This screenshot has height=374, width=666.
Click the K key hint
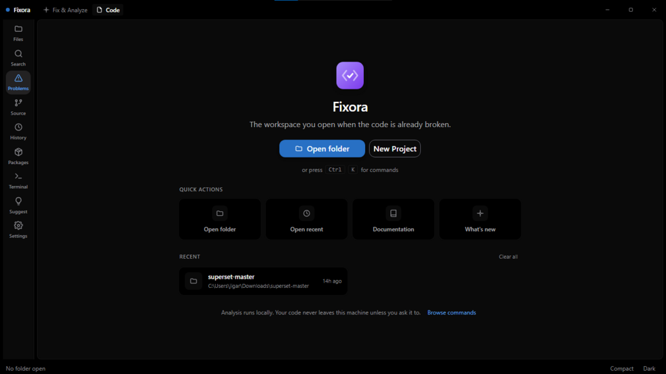pos(353,169)
